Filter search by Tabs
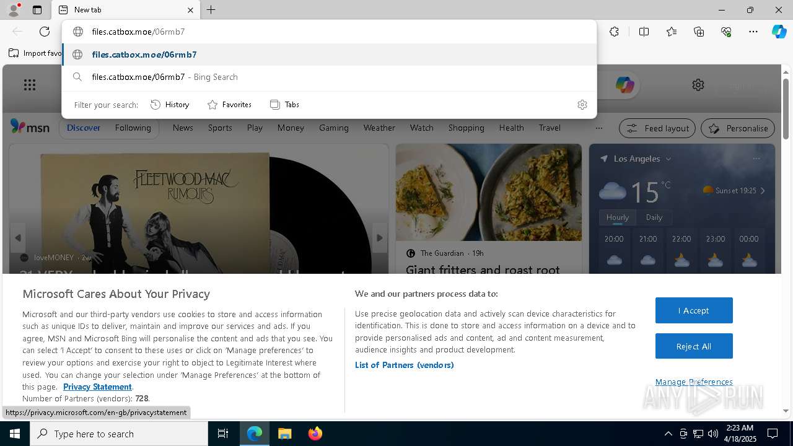793x446 pixels. (285, 105)
